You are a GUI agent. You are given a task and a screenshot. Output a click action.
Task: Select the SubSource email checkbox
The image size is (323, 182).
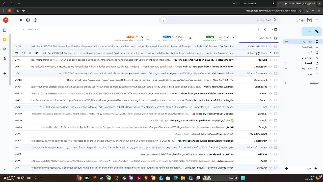point(276,87)
